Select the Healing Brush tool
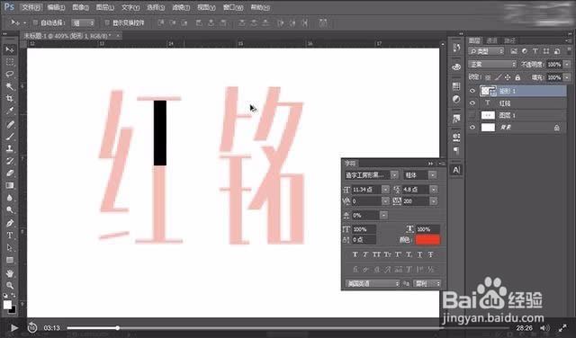This screenshot has width=576, height=338. (10, 124)
